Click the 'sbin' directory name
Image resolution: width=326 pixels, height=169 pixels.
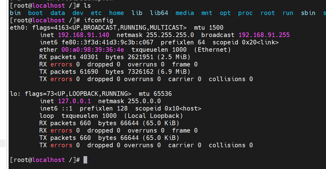(x=308, y=13)
